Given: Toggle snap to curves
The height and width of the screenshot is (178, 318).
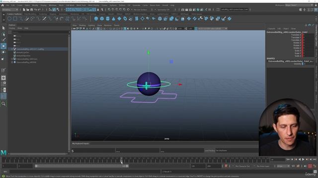Looking at the screenshot, I should point(113,9).
